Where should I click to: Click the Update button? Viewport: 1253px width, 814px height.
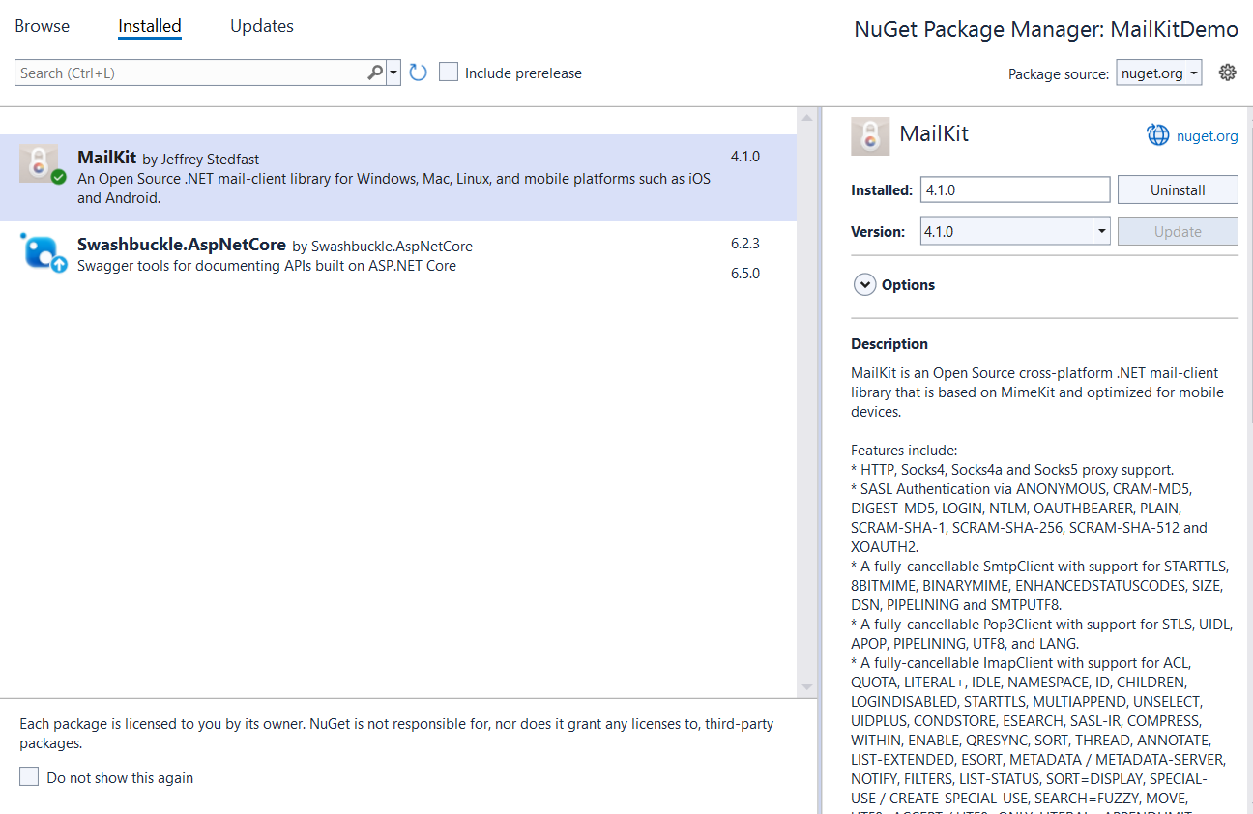(x=1178, y=232)
